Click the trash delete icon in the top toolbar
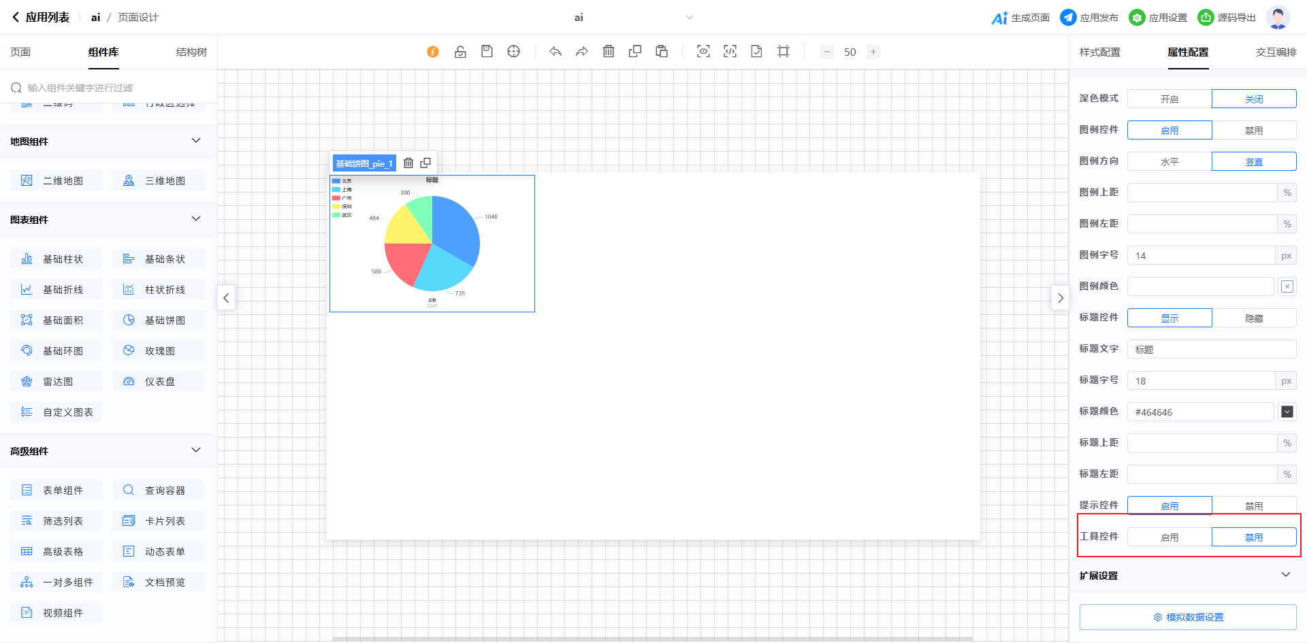Image resolution: width=1307 pixels, height=643 pixels. [609, 52]
